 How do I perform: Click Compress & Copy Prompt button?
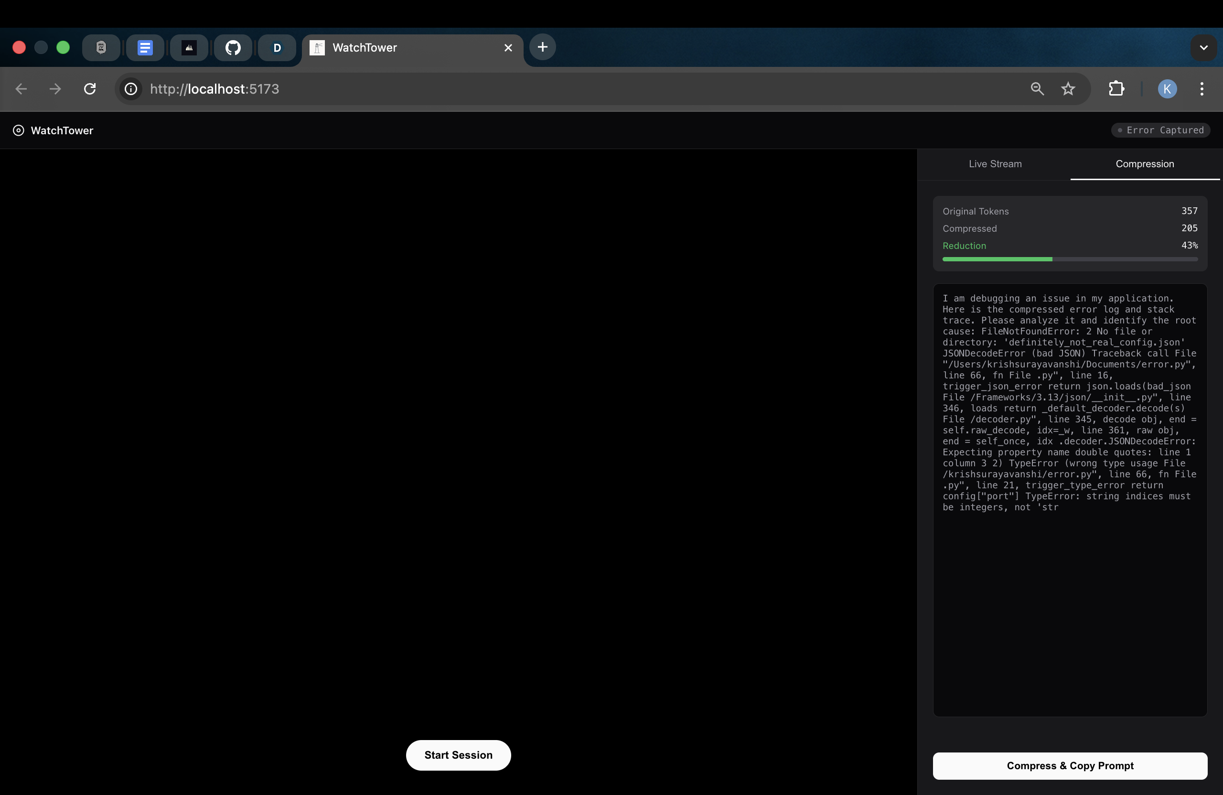1070,765
